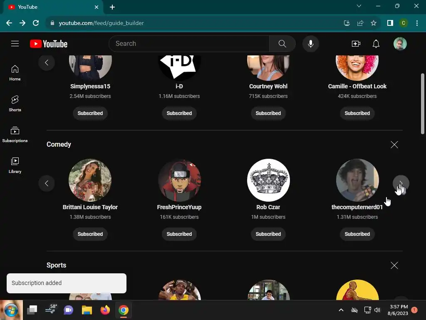426x320 pixels.
Task: Open the Create video menu
Action: [x=356, y=43]
